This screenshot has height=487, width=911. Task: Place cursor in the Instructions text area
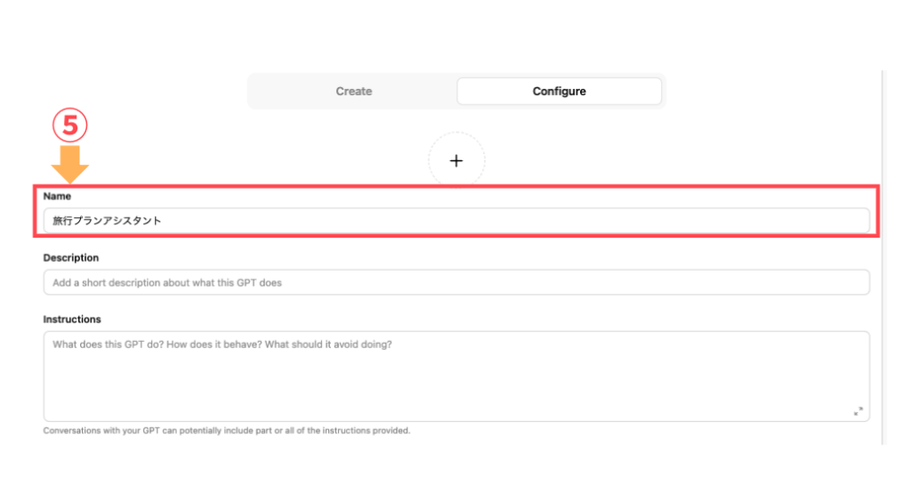tap(456, 377)
